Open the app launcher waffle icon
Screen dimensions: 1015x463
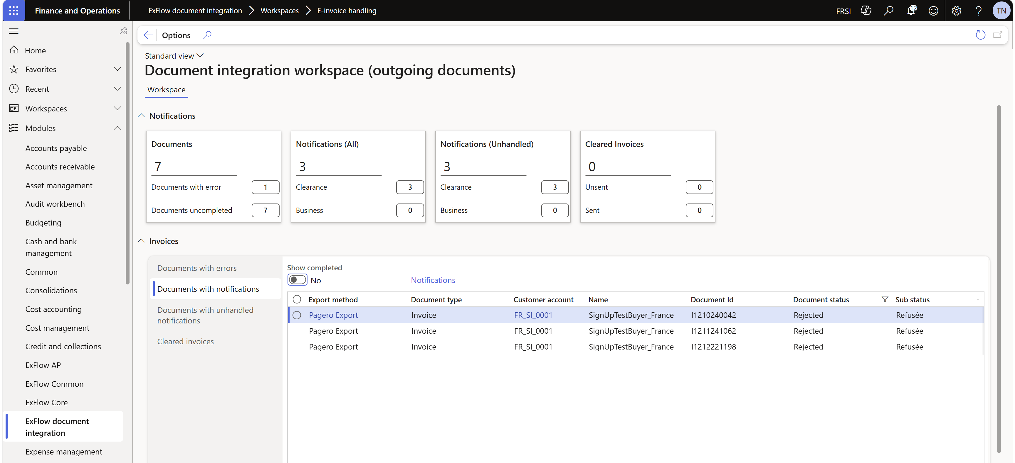pyautogui.click(x=14, y=11)
